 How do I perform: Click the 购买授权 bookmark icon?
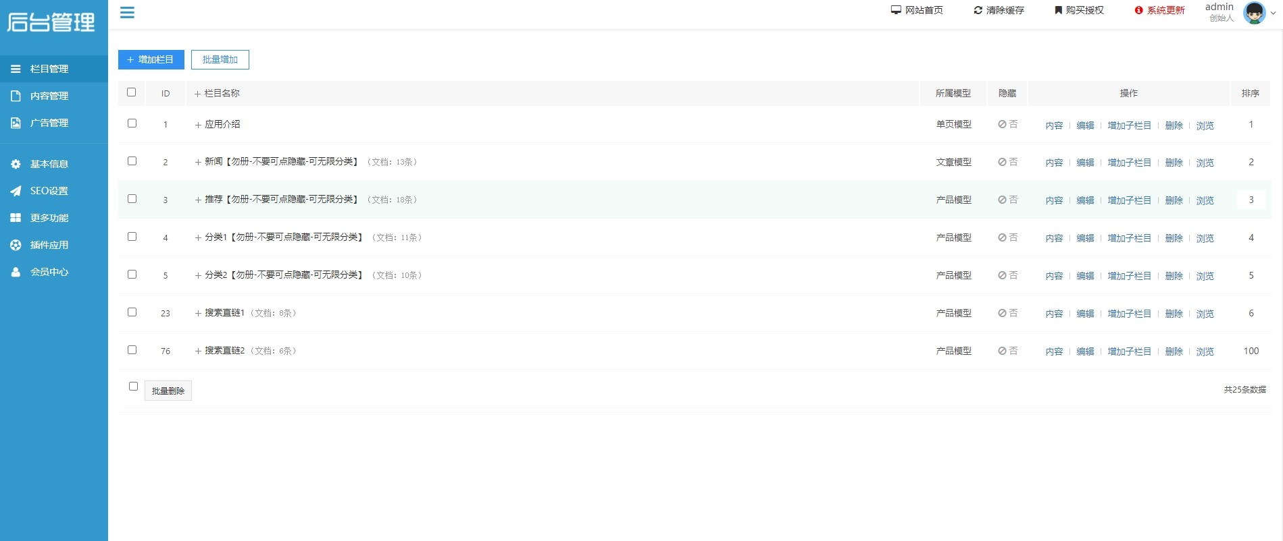point(1058,10)
